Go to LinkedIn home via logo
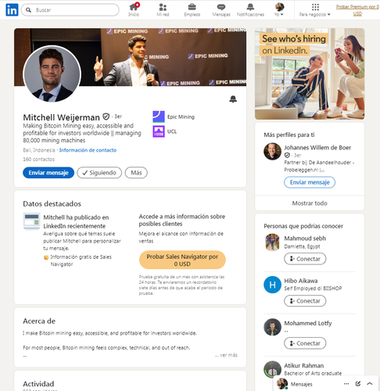Viewport: 380px width, 391px height. [x=12, y=10]
